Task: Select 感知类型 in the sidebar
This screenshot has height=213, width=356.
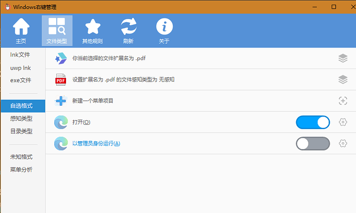Action: pos(21,119)
